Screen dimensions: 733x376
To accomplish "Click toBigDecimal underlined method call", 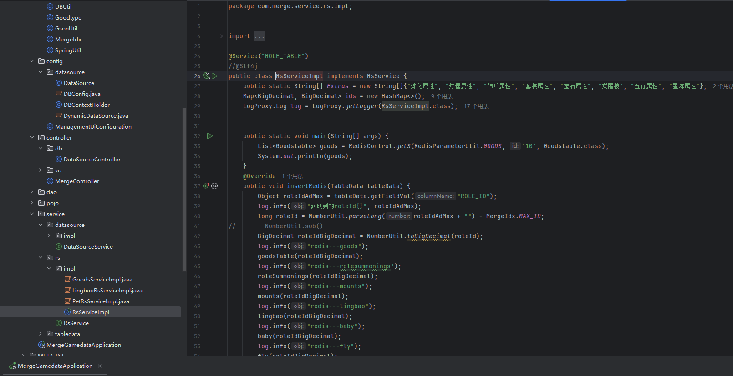I will (x=429, y=236).
